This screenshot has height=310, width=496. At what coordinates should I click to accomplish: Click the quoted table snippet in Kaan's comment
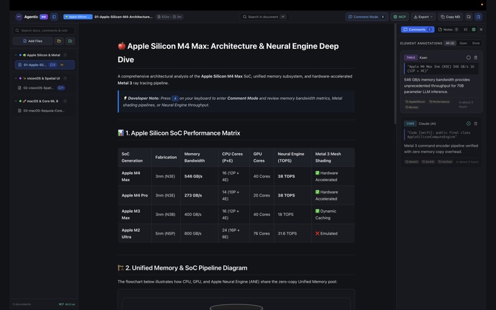click(441, 69)
